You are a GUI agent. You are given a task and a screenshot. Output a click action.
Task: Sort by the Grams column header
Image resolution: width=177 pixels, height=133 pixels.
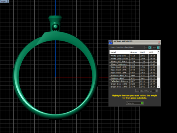134,52
